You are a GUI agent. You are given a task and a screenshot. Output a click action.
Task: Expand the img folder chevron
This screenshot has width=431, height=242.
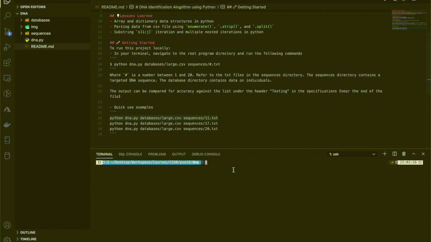click(x=22, y=27)
